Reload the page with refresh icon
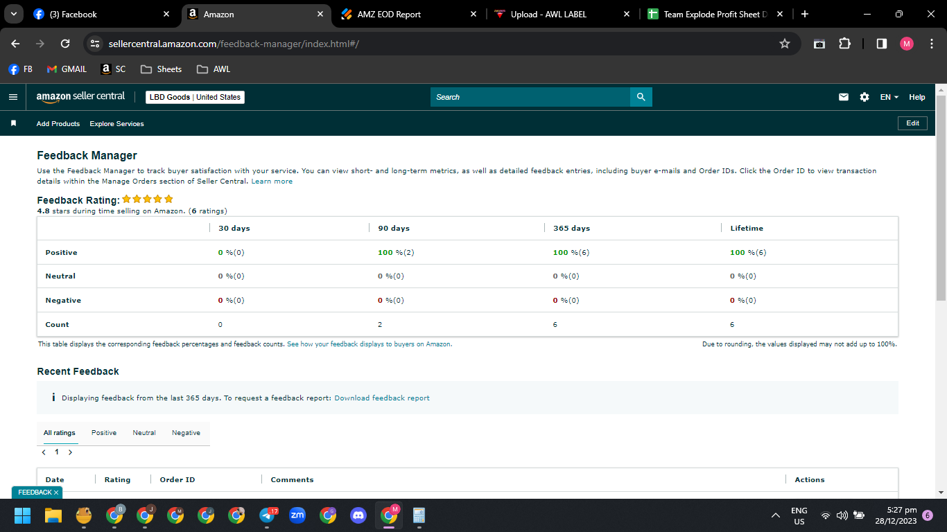This screenshot has width=947, height=532. tap(65, 44)
